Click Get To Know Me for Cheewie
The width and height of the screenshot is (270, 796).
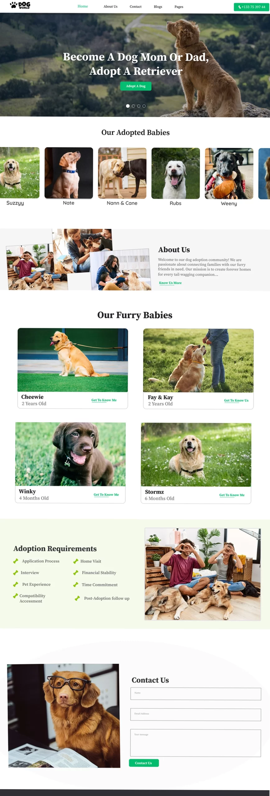(x=104, y=400)
